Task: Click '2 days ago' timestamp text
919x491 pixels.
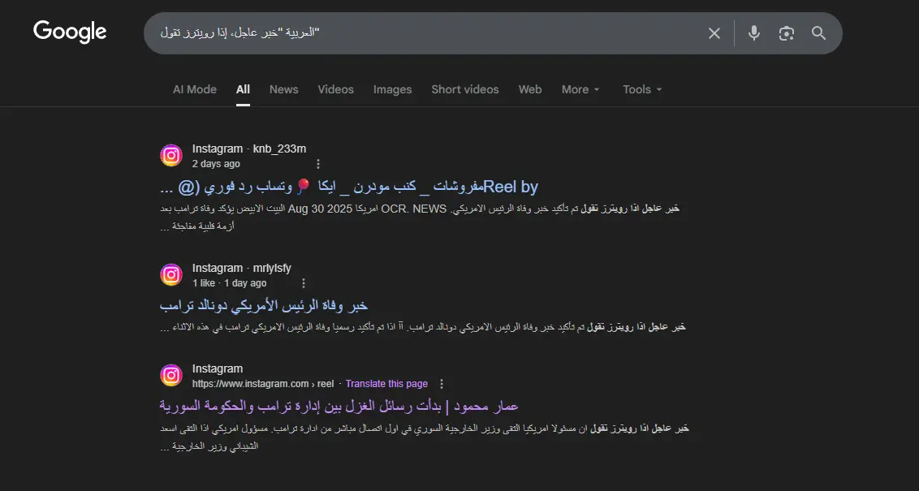Action: point(216,164)
